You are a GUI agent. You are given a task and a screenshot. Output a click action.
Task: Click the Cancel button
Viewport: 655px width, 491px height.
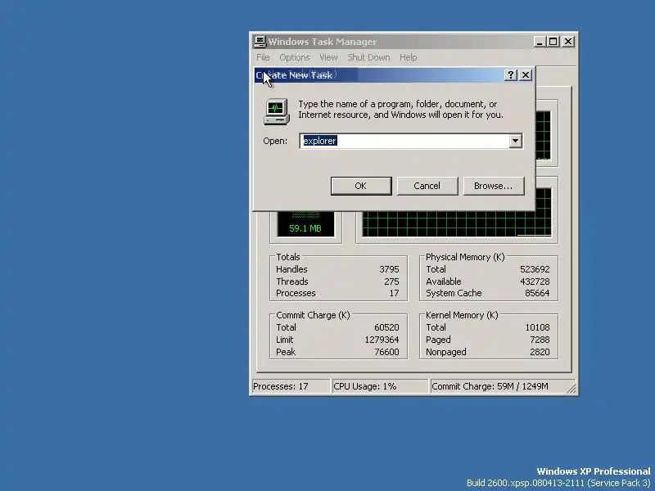(x=427, y=186)
